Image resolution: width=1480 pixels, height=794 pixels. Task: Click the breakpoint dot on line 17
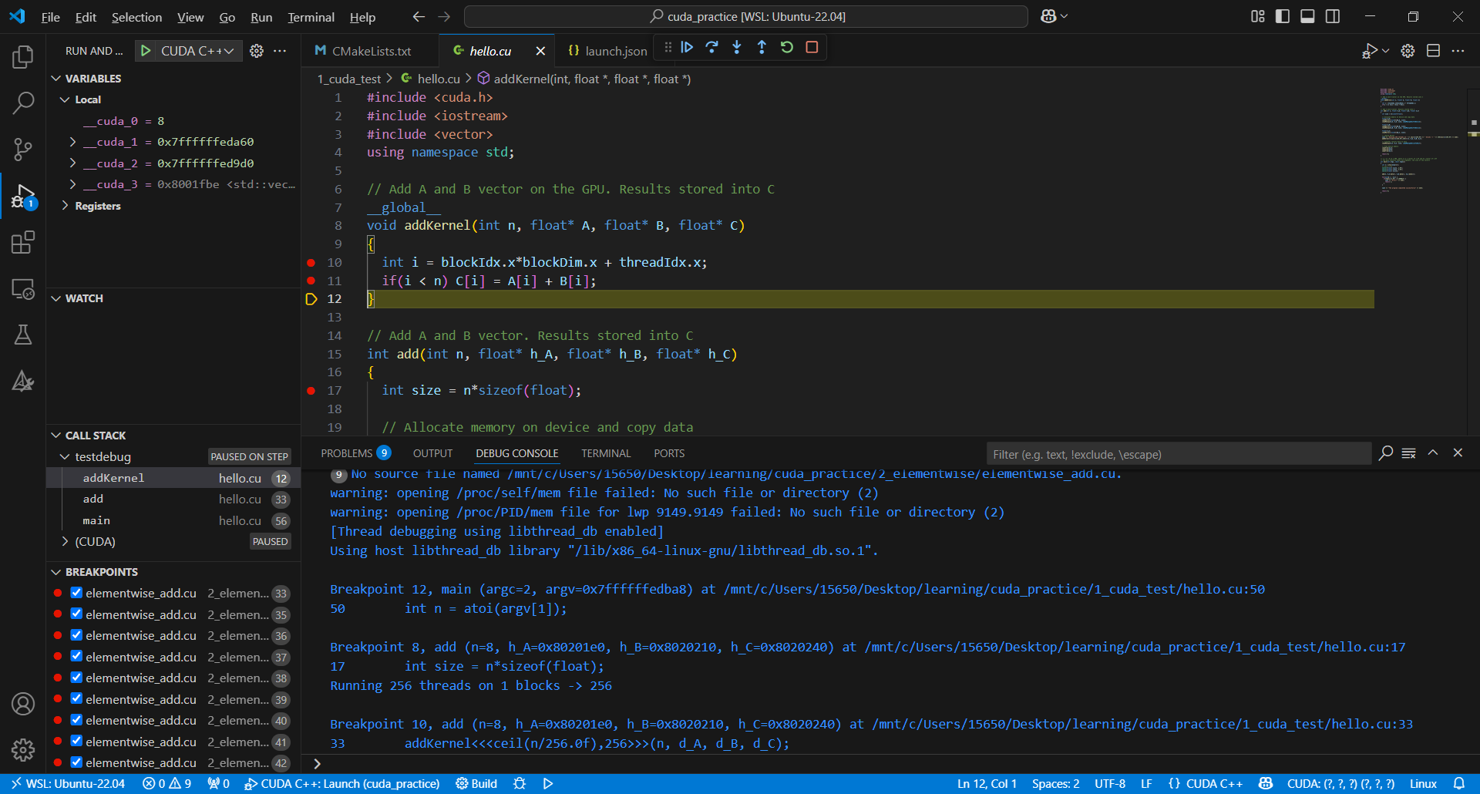[x=311, y=391]
